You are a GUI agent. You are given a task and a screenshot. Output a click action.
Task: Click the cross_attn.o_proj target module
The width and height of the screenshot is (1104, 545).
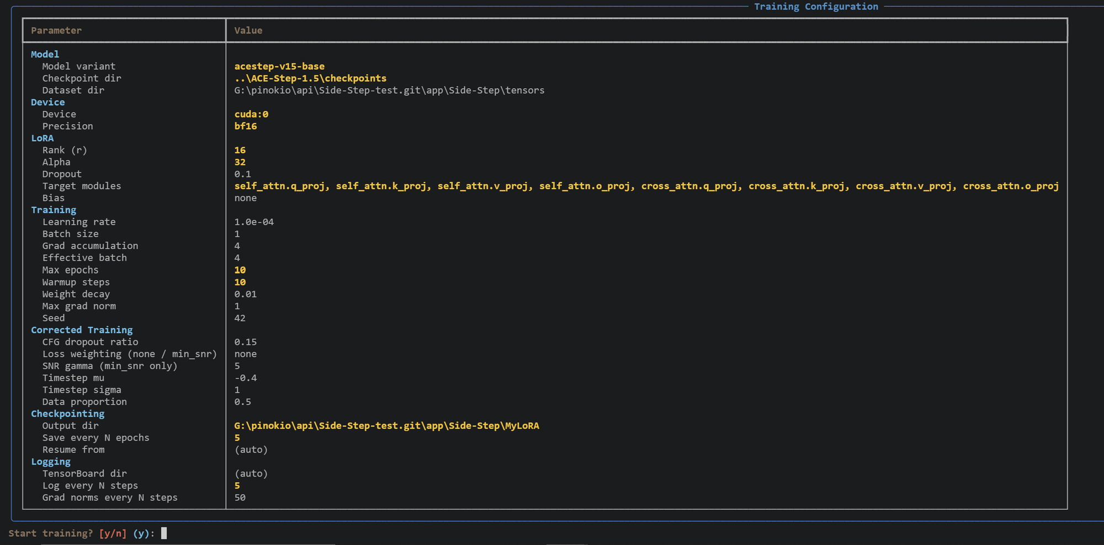[x=1010, y=186]
